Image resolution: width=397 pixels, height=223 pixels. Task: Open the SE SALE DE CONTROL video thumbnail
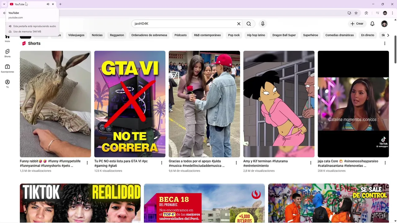point(328,203)
